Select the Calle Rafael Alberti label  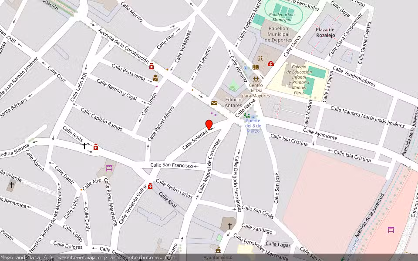coord(161,124)
